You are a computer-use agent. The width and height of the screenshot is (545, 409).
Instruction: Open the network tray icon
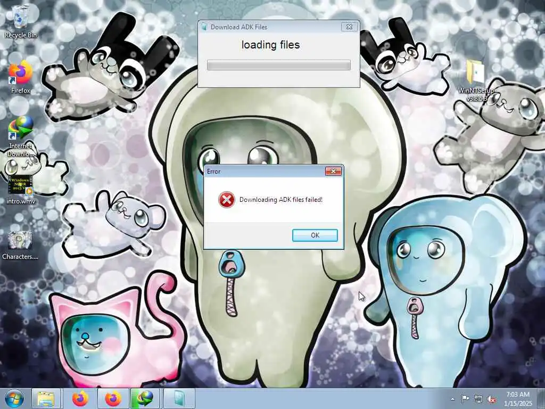tap(478, 399)
